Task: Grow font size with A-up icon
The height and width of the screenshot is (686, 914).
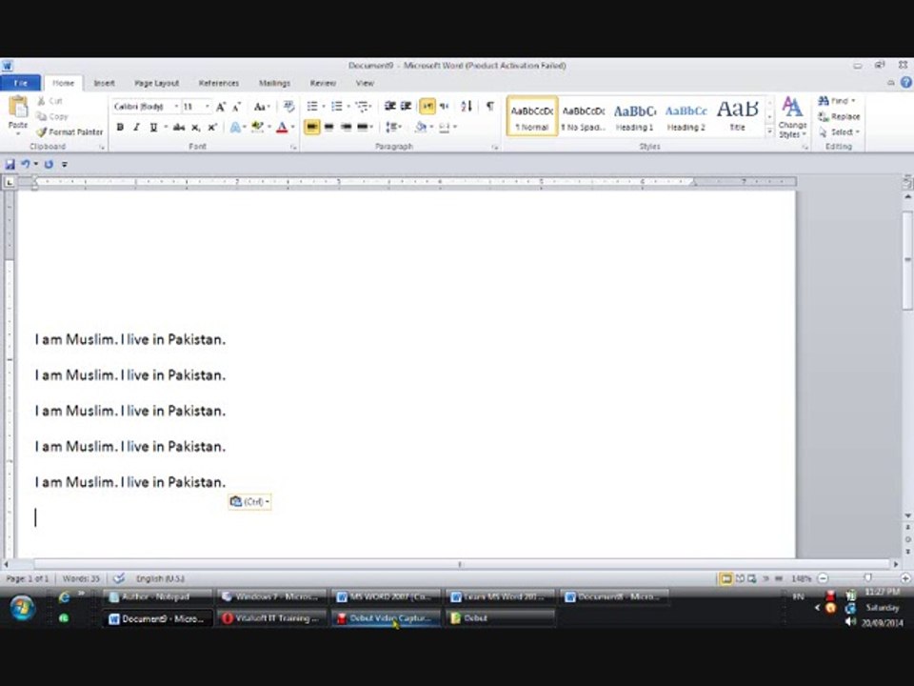Action: coord(220,107)
